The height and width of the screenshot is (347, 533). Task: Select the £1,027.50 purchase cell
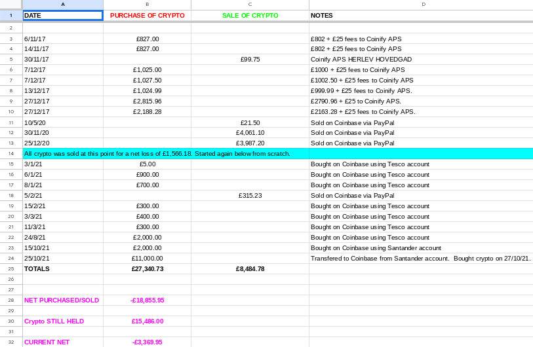point(148,80)
